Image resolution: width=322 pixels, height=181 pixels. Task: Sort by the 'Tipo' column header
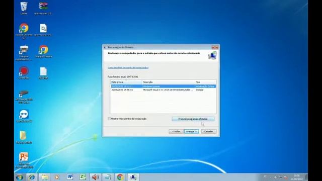(205, 82)
